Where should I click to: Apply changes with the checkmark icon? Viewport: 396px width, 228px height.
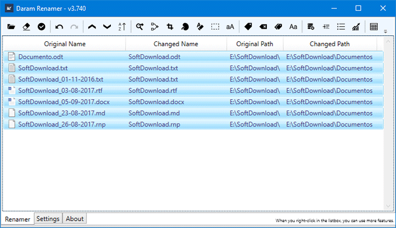pyautogui.click(x=41, y=27)
